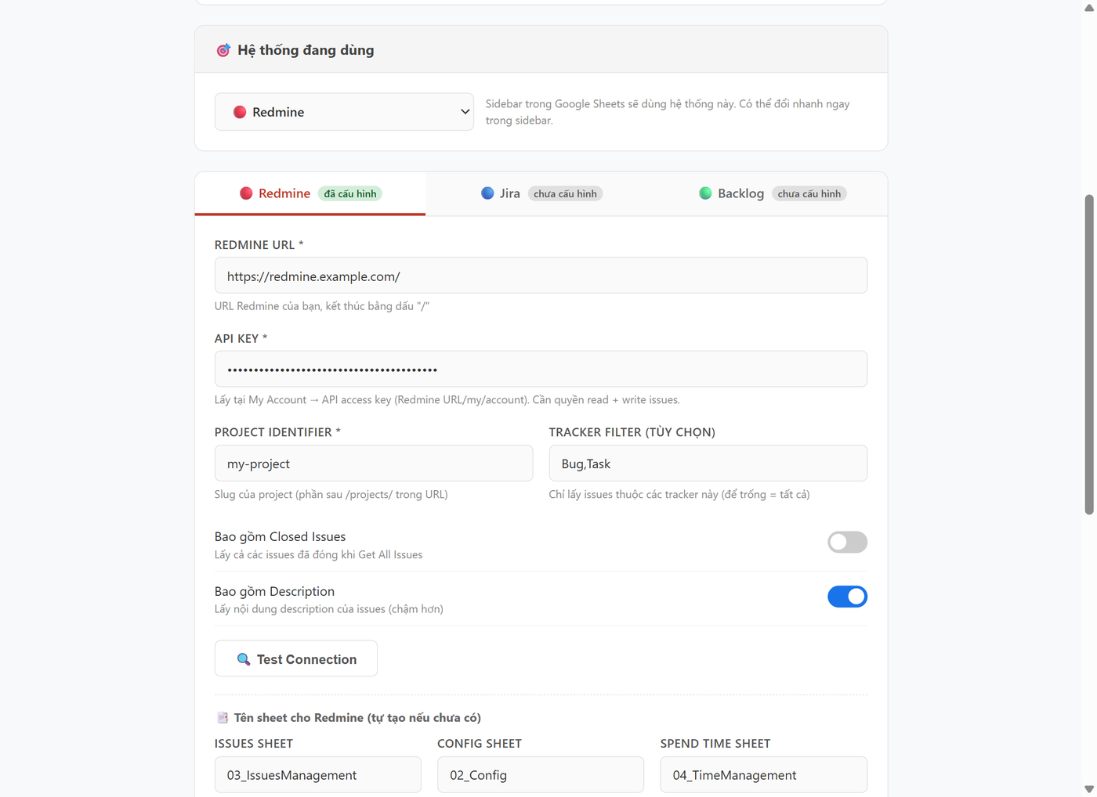Switch to the Jira tab
Image resolution: width=1097 pixels, height=797 pixels.
click(x=541, y=193)
